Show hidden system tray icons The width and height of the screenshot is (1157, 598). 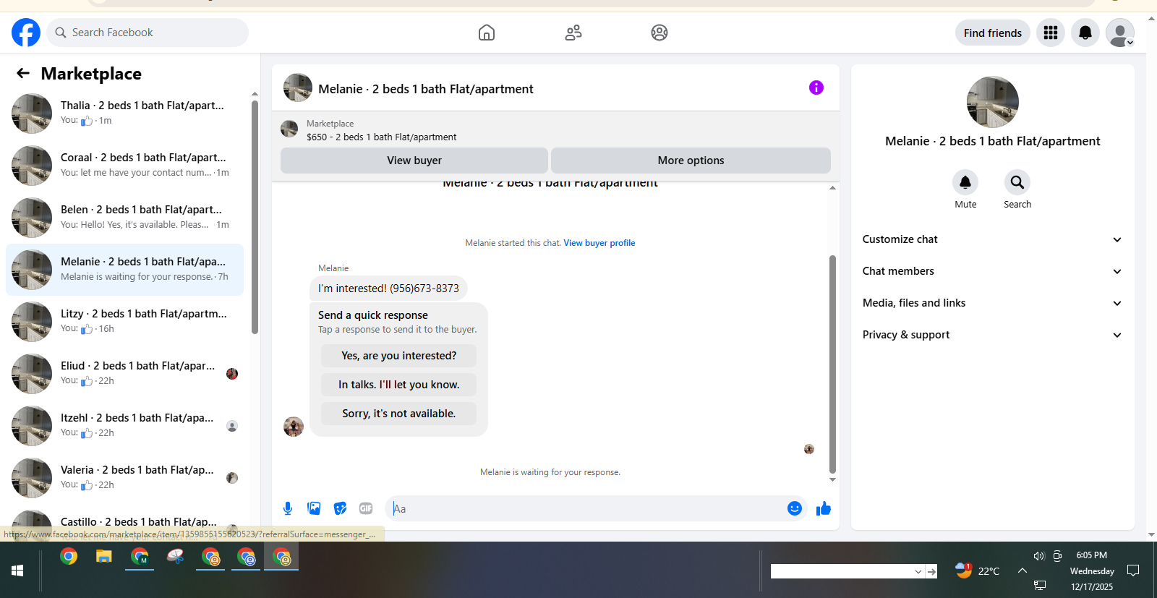click(1022, 571)
